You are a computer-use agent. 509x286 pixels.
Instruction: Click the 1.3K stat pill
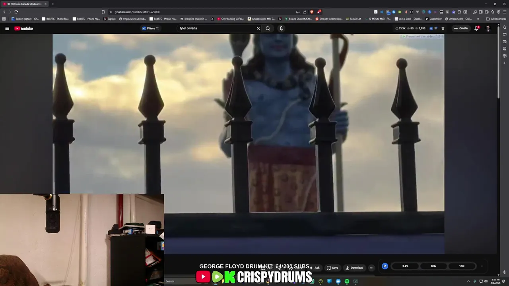click(x=462, y=266)
